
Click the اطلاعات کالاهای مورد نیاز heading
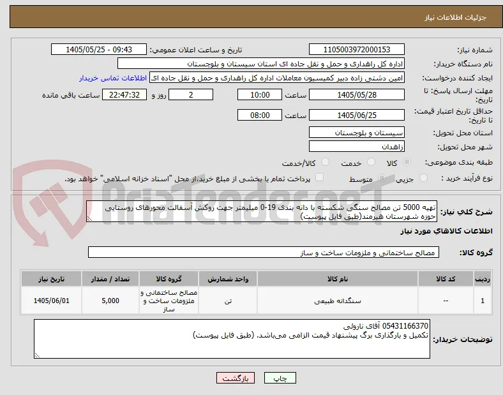pyautogui.click(x=446, y=231)
